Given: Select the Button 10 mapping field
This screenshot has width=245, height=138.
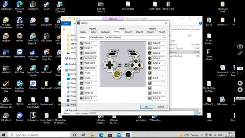Looking at the screenshot, I should [90, 93].
